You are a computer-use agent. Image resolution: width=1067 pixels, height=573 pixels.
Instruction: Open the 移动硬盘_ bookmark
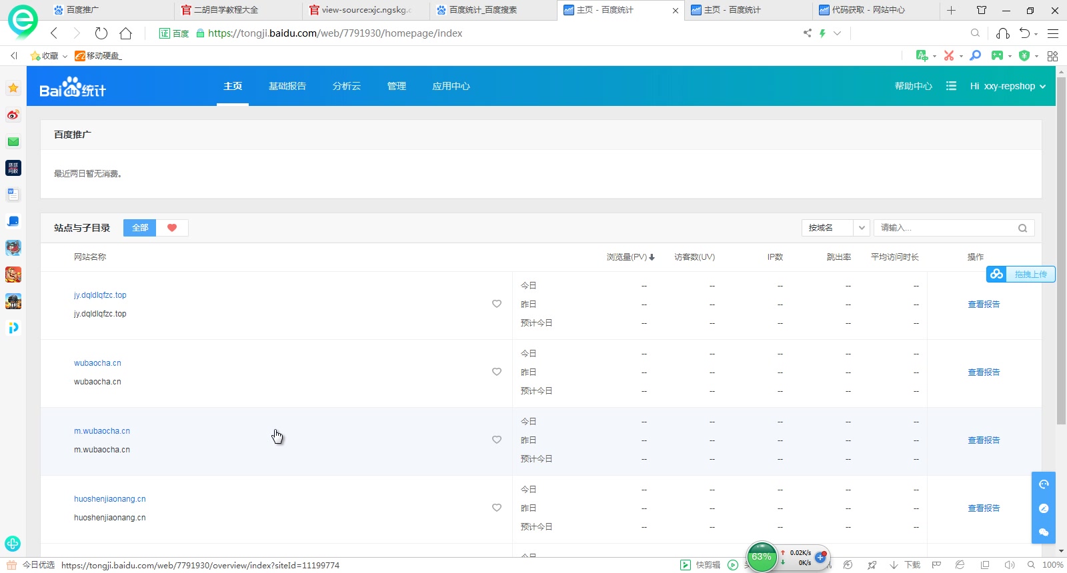(99, 56)
